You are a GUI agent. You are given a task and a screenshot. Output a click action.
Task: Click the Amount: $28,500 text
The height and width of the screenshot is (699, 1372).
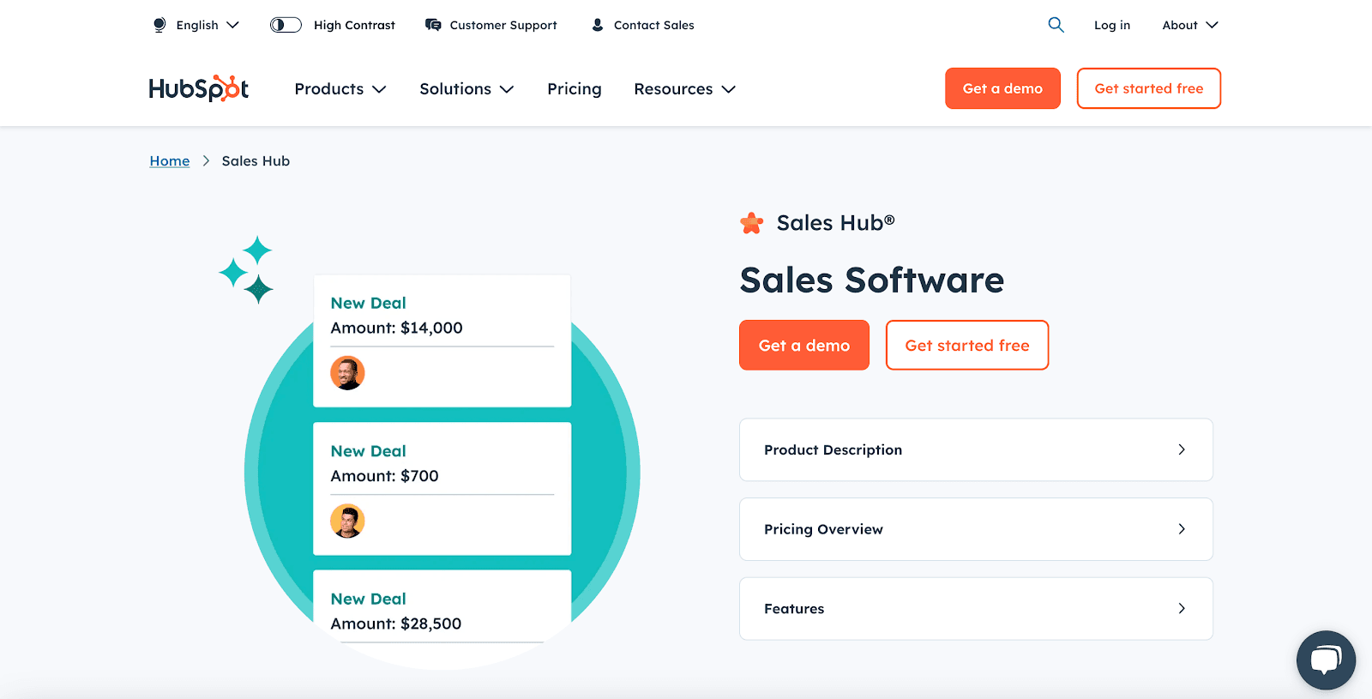[x=396, y=624]
